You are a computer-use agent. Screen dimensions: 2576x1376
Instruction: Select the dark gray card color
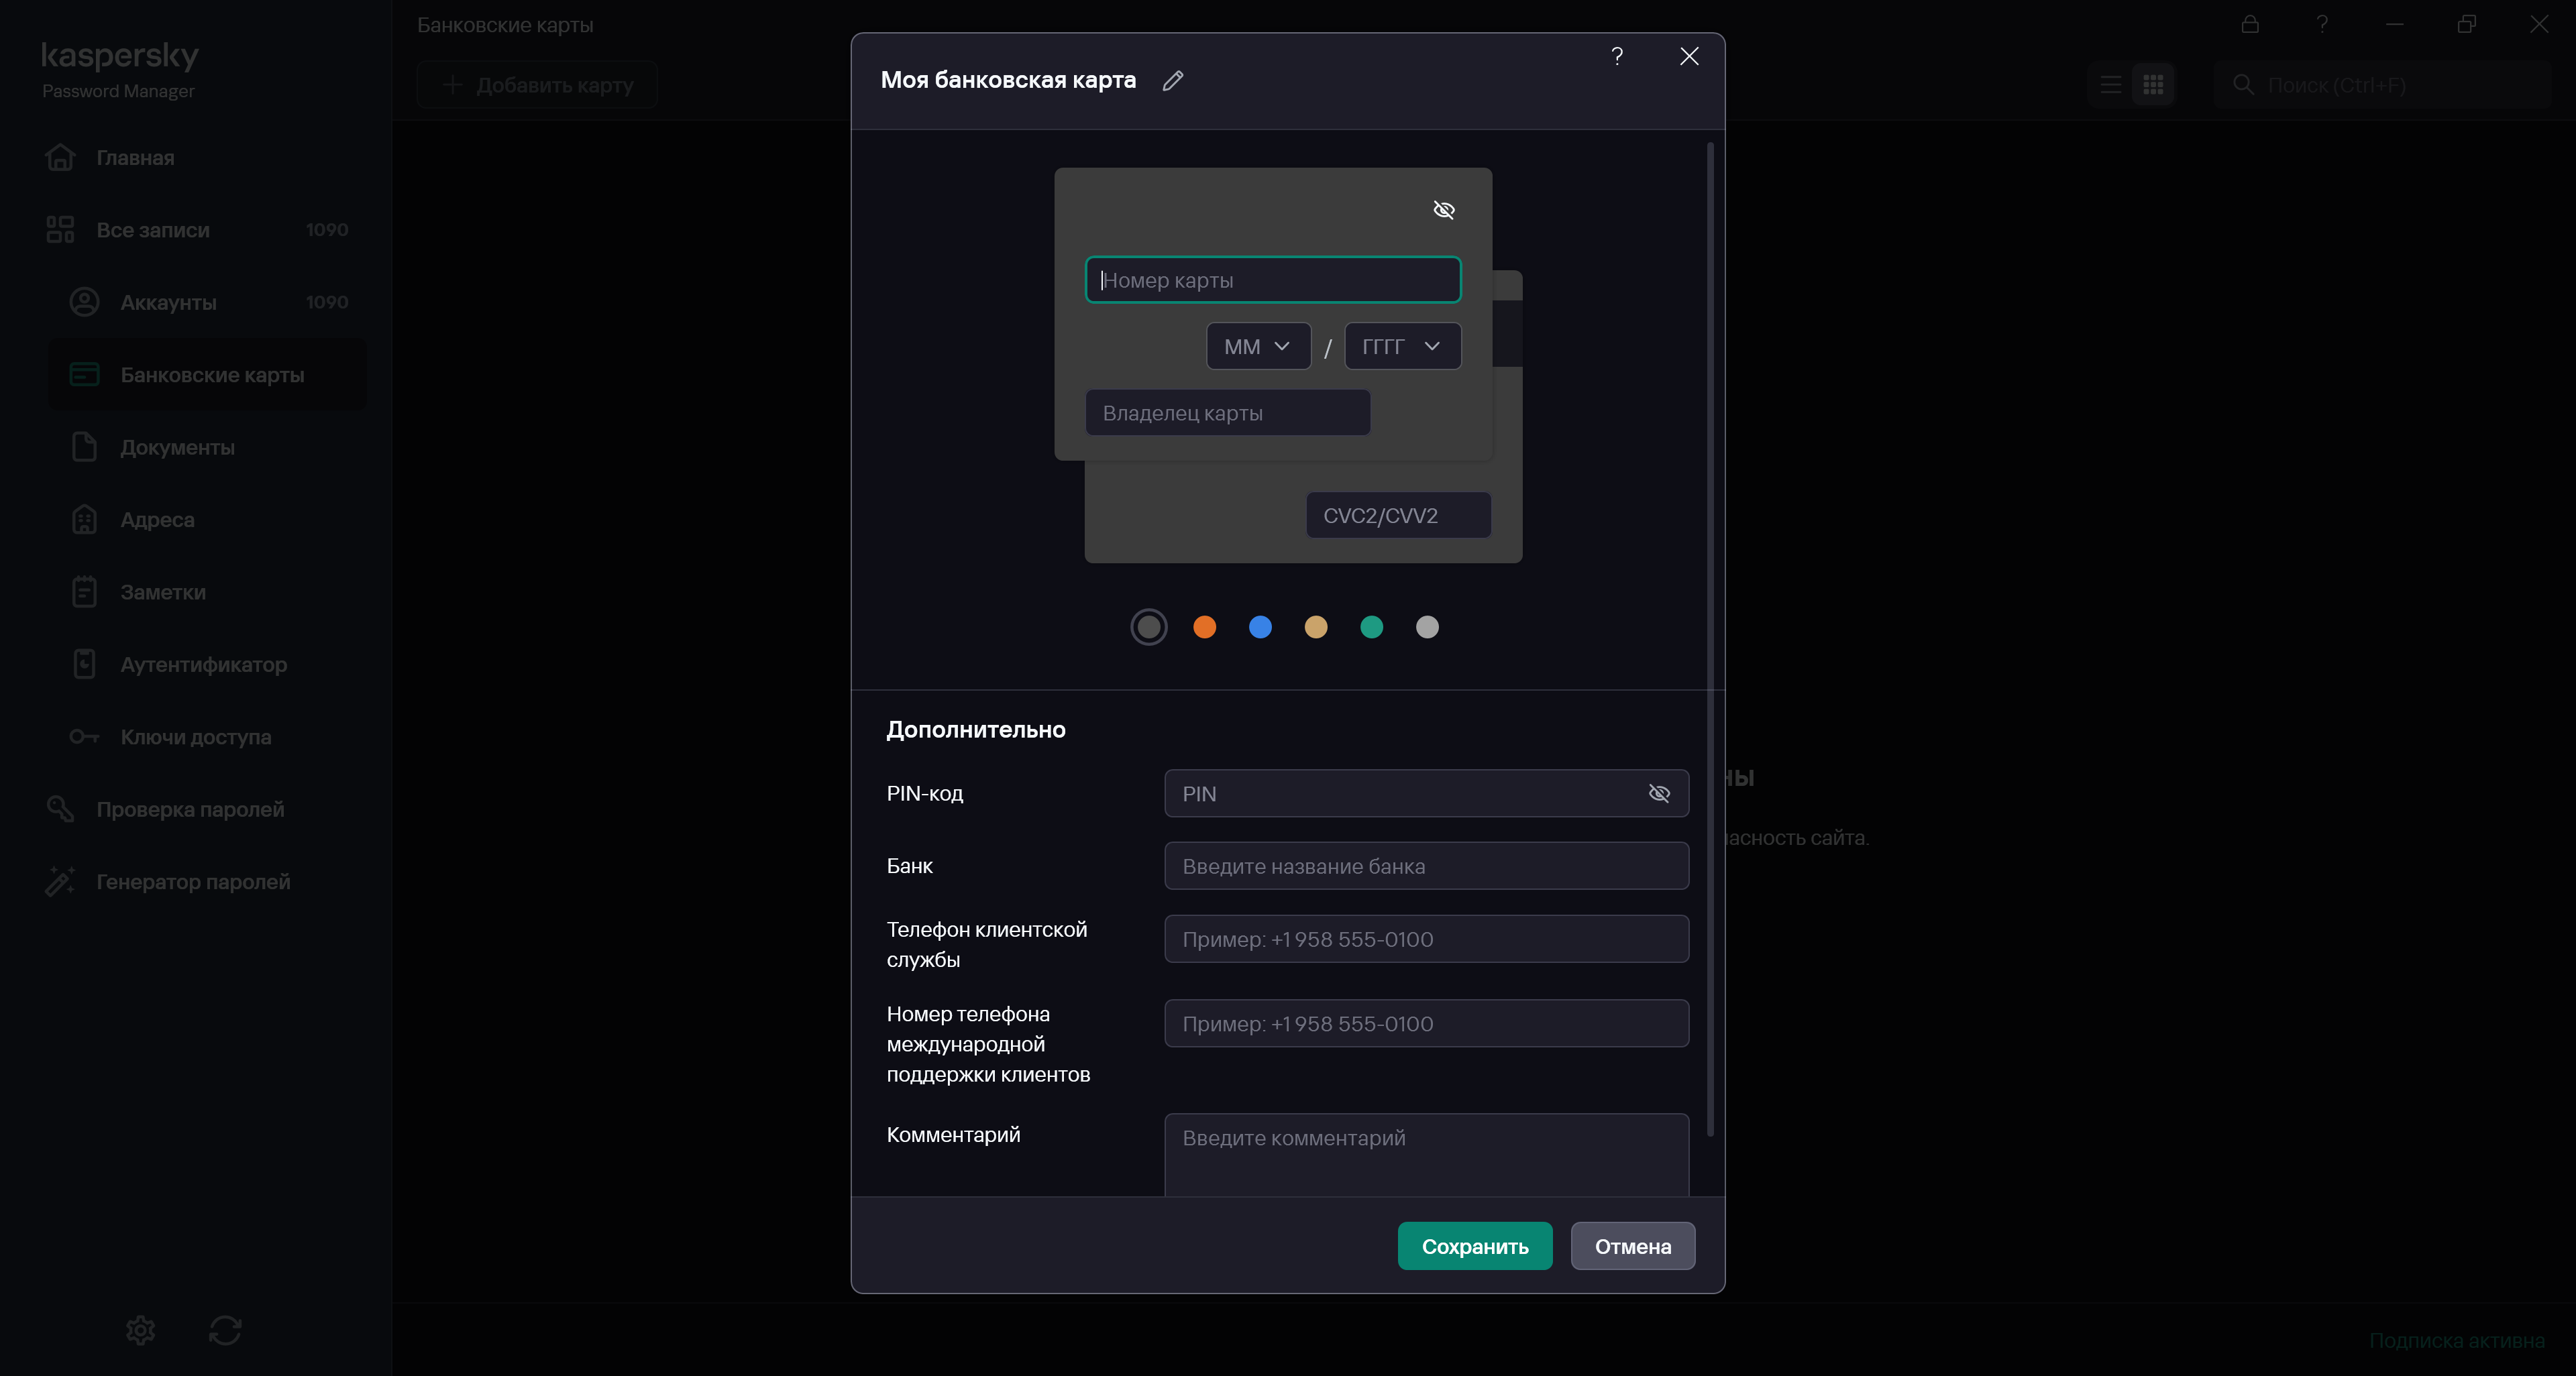point(1148,628)
